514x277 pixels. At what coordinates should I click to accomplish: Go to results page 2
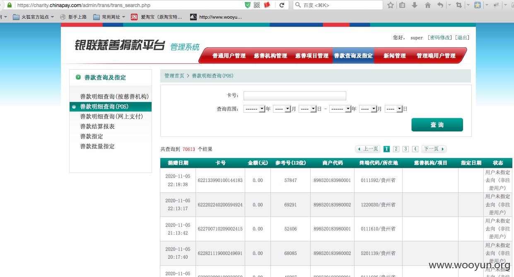pyautogui.click(x=396, y=149)
